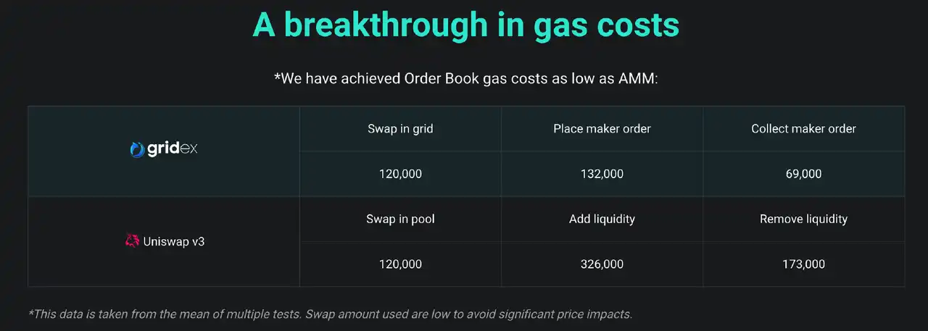Click the 'A breakthrough in gas costs' heading
Viewport: 928px width, 331px height.
point(465,25)
